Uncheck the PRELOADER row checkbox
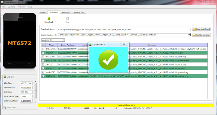The image size is (217, 115). (43, 49)
